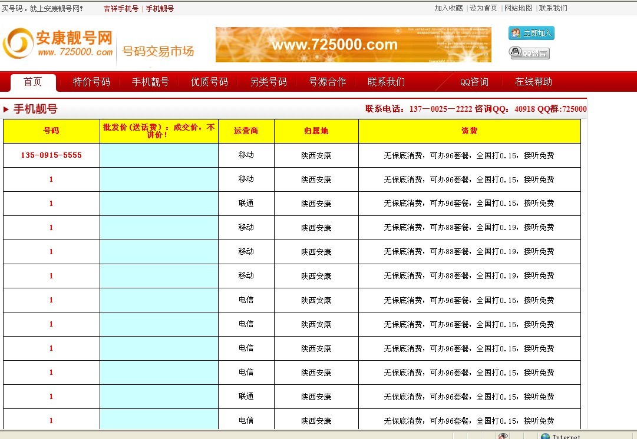
Task: Click the 设为首页 link
Action: pyautogui.click(x=483, y=8)
